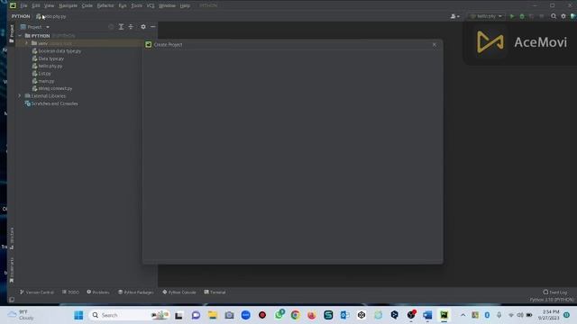Open Word from taskbar
577x324 pixels.
427,315
